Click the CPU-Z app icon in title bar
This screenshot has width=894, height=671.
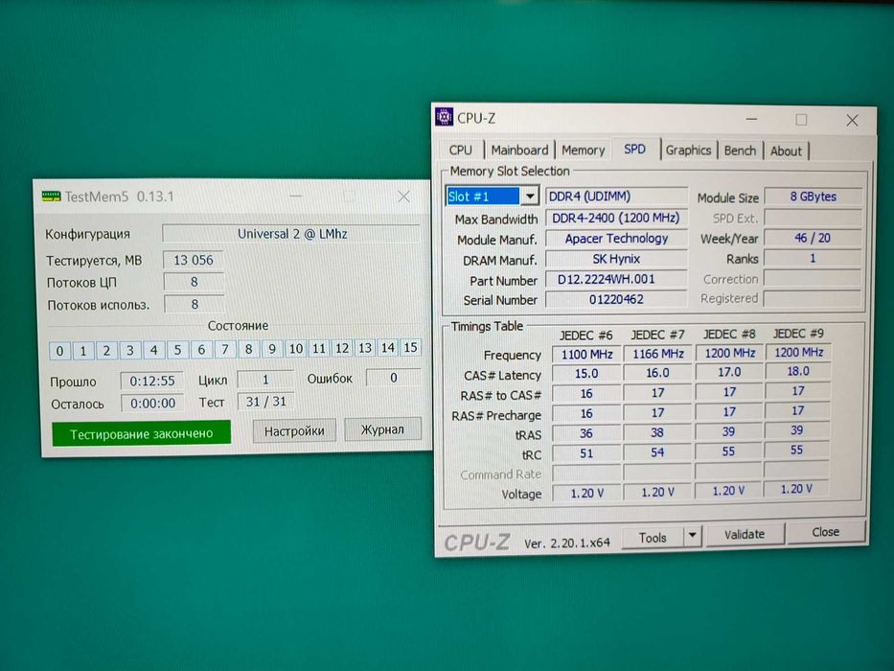pyautogui.click(x=444, y=117)
